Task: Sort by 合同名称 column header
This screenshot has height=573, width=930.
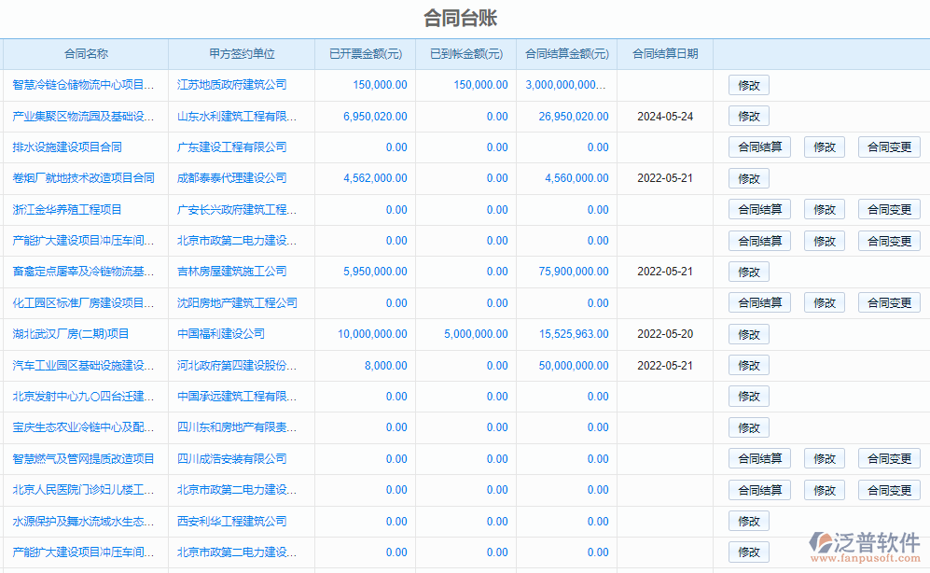Action: 86,54
